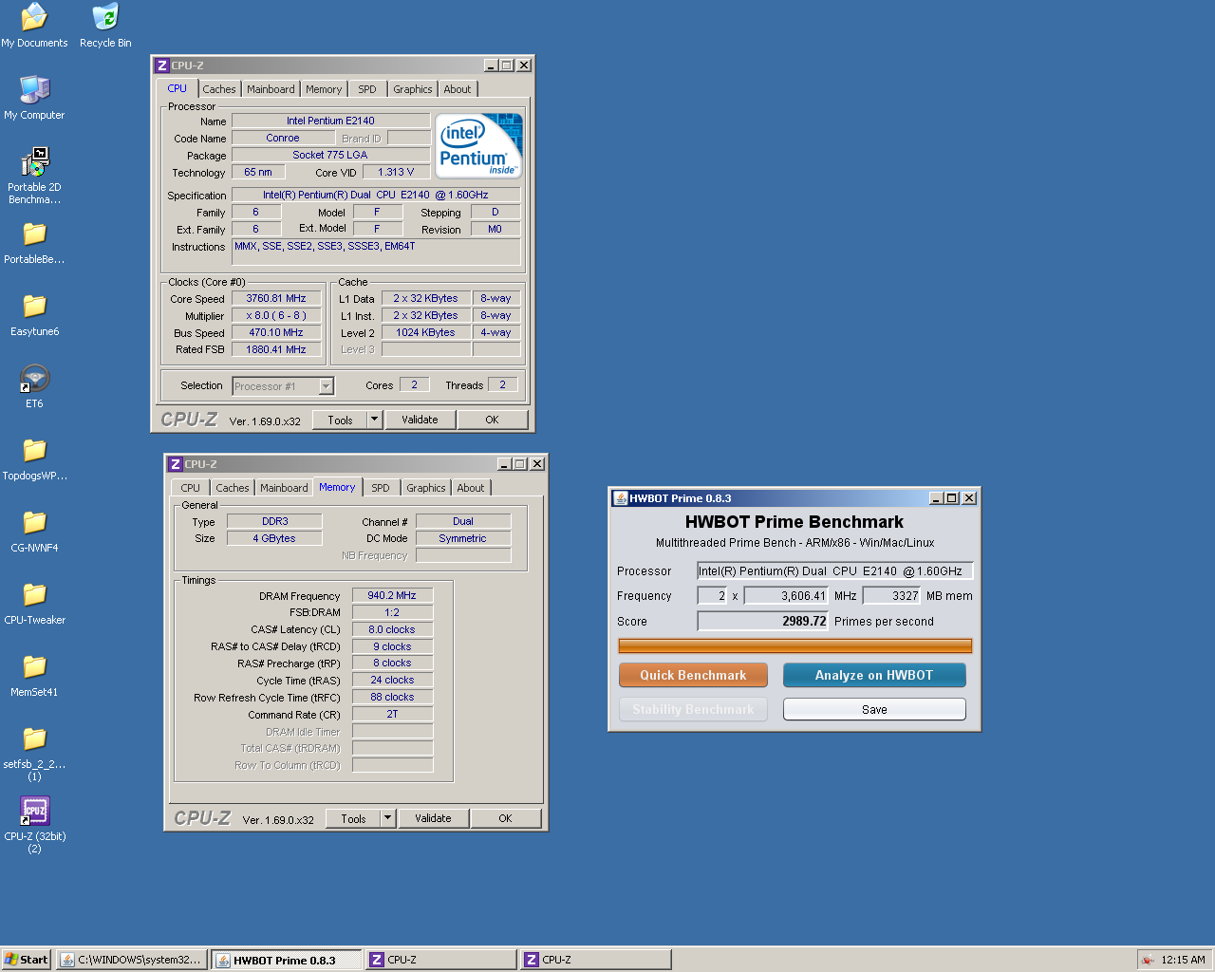
Task: Click Validate button in upper CPU-Z window
Action: click(421, 420)
